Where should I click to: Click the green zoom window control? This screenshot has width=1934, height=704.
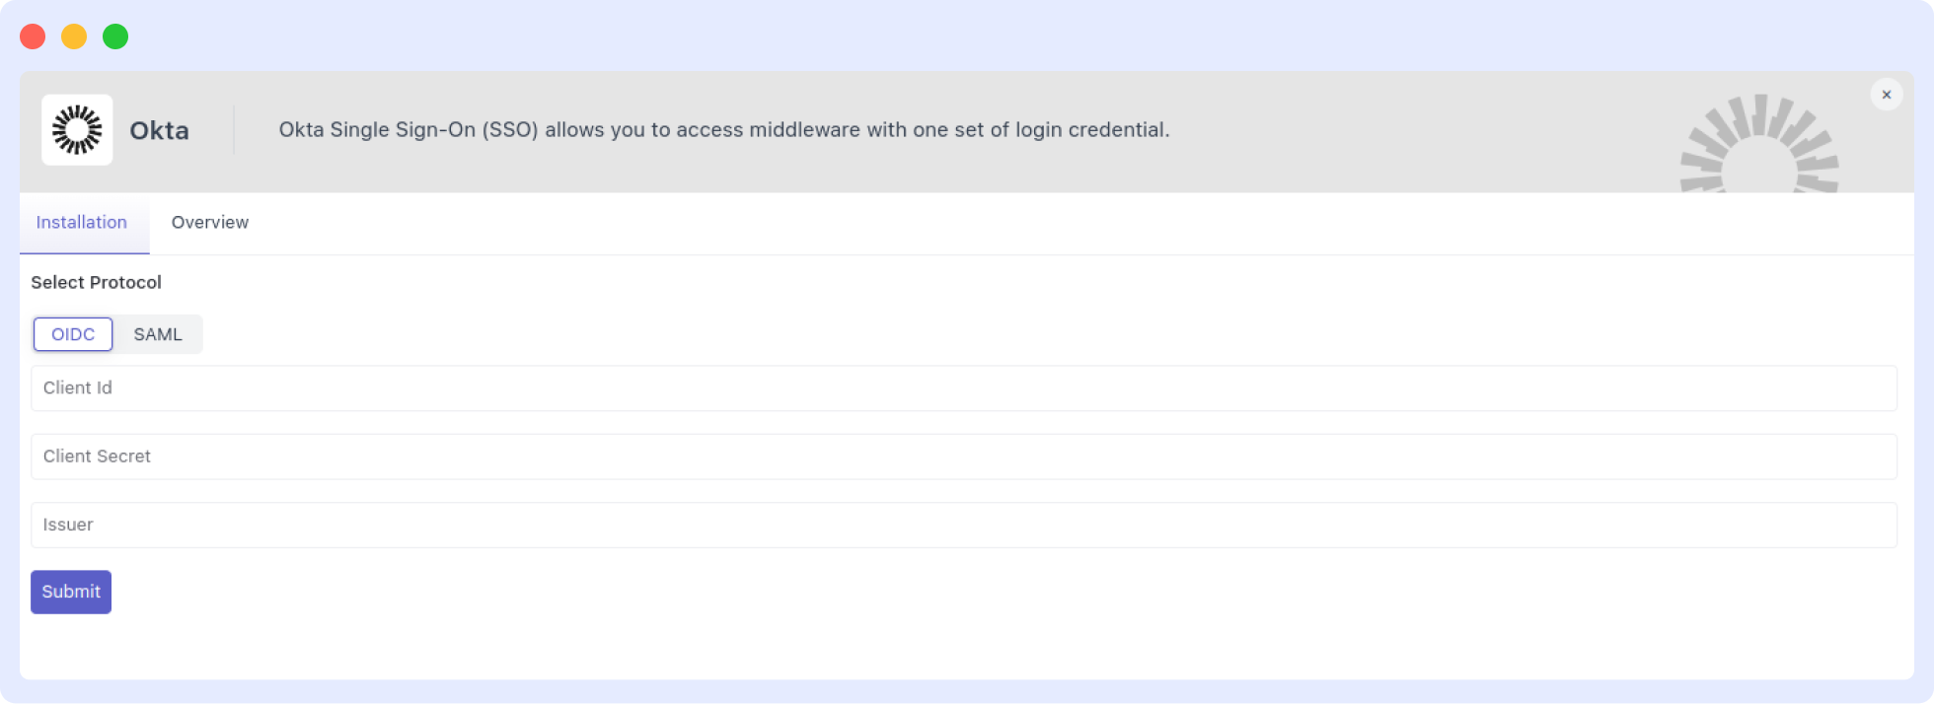coord(115,35)
